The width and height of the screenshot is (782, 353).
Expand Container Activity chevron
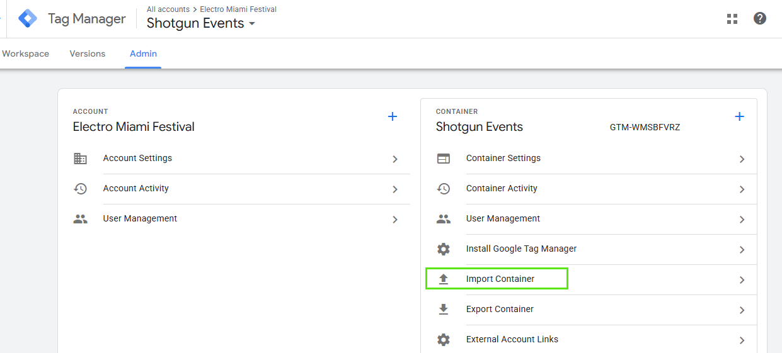click(742, 189)
